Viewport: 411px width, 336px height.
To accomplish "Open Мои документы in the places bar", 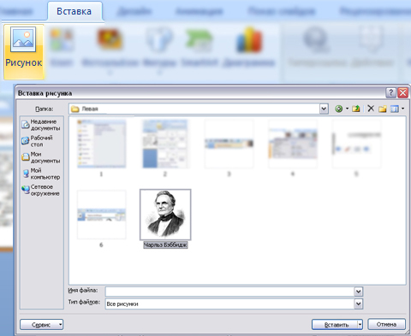I will 41,157.
